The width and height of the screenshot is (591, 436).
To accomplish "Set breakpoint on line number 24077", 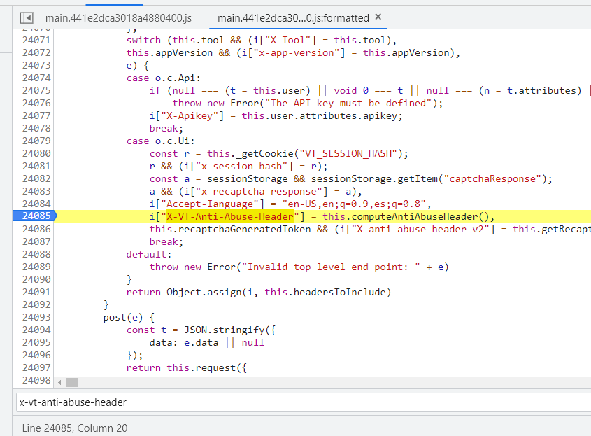I will [x=36, y=115].
